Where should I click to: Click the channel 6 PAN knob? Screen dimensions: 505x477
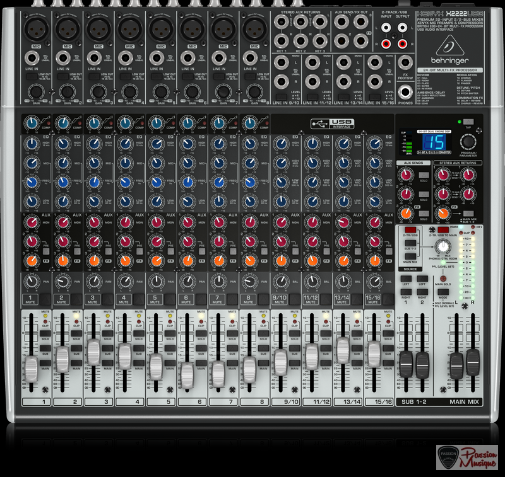(187, 282)
